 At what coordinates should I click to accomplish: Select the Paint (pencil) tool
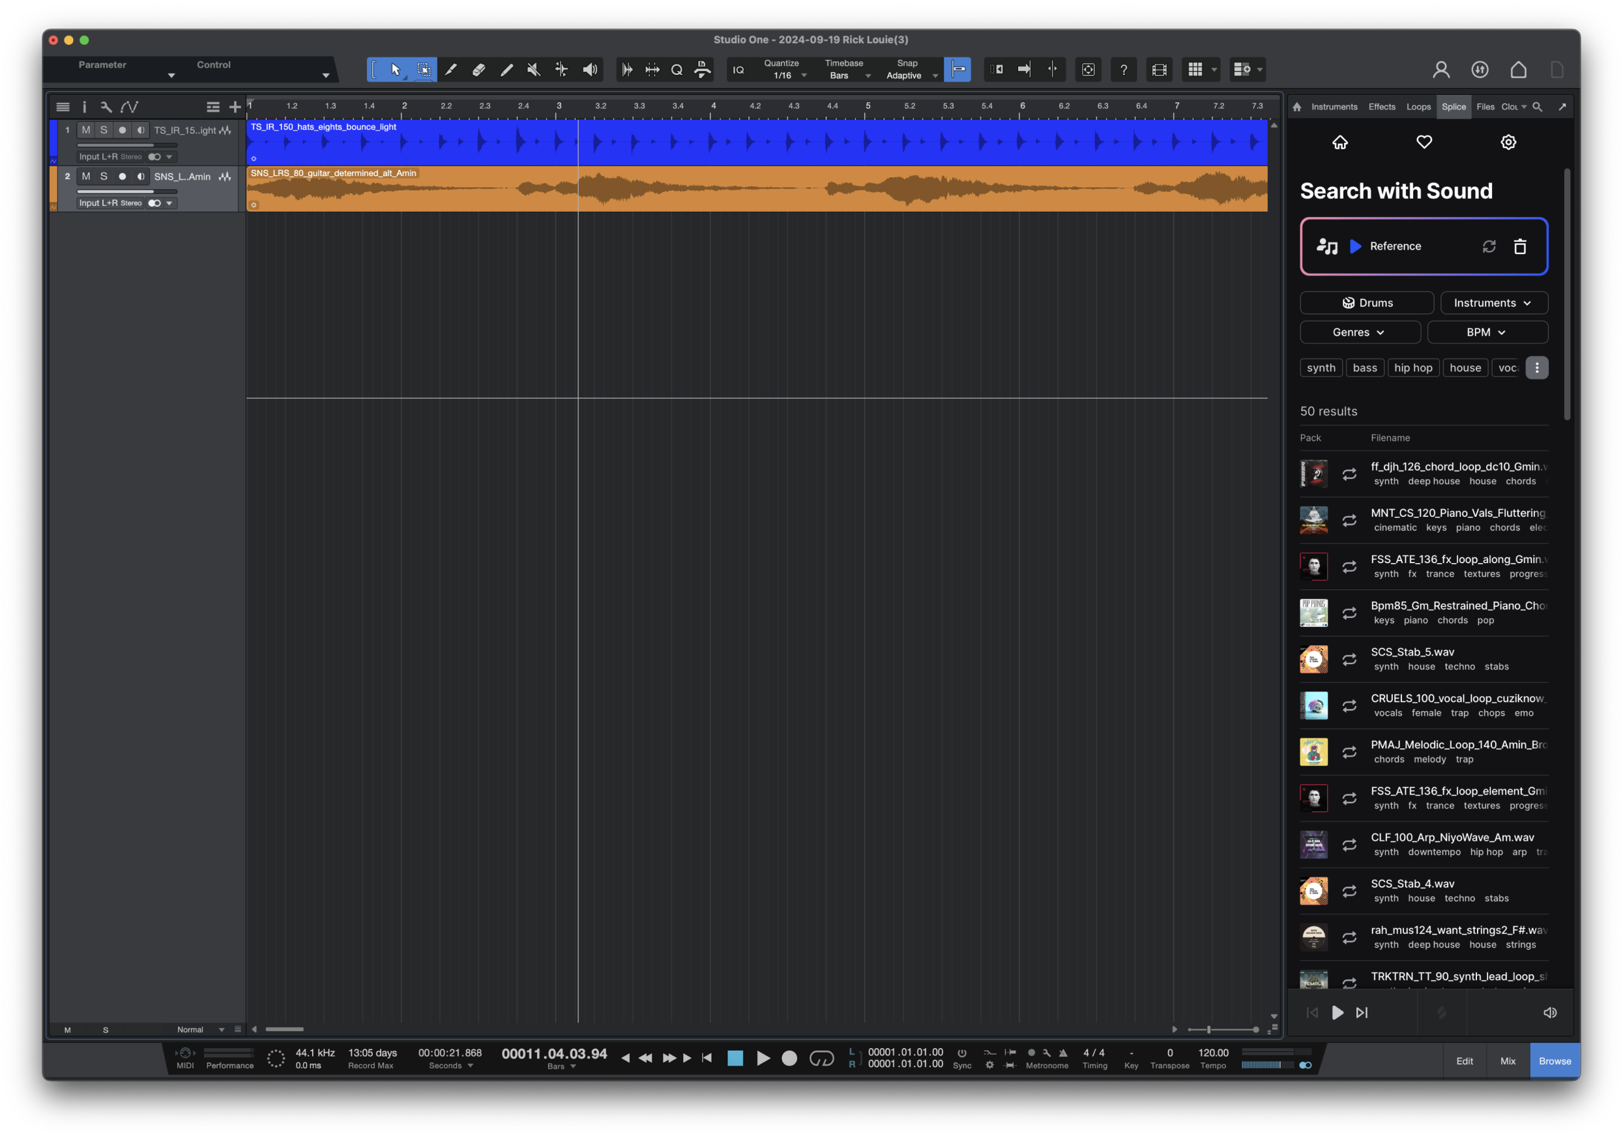coord(506,69)
